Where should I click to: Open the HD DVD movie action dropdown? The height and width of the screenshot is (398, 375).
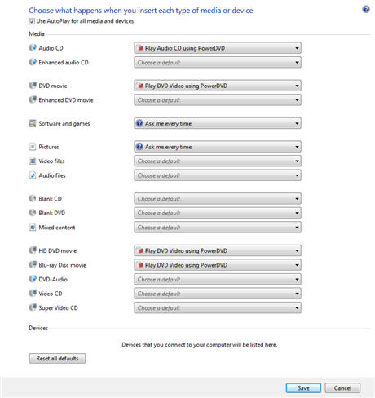(x=218, y=250)
